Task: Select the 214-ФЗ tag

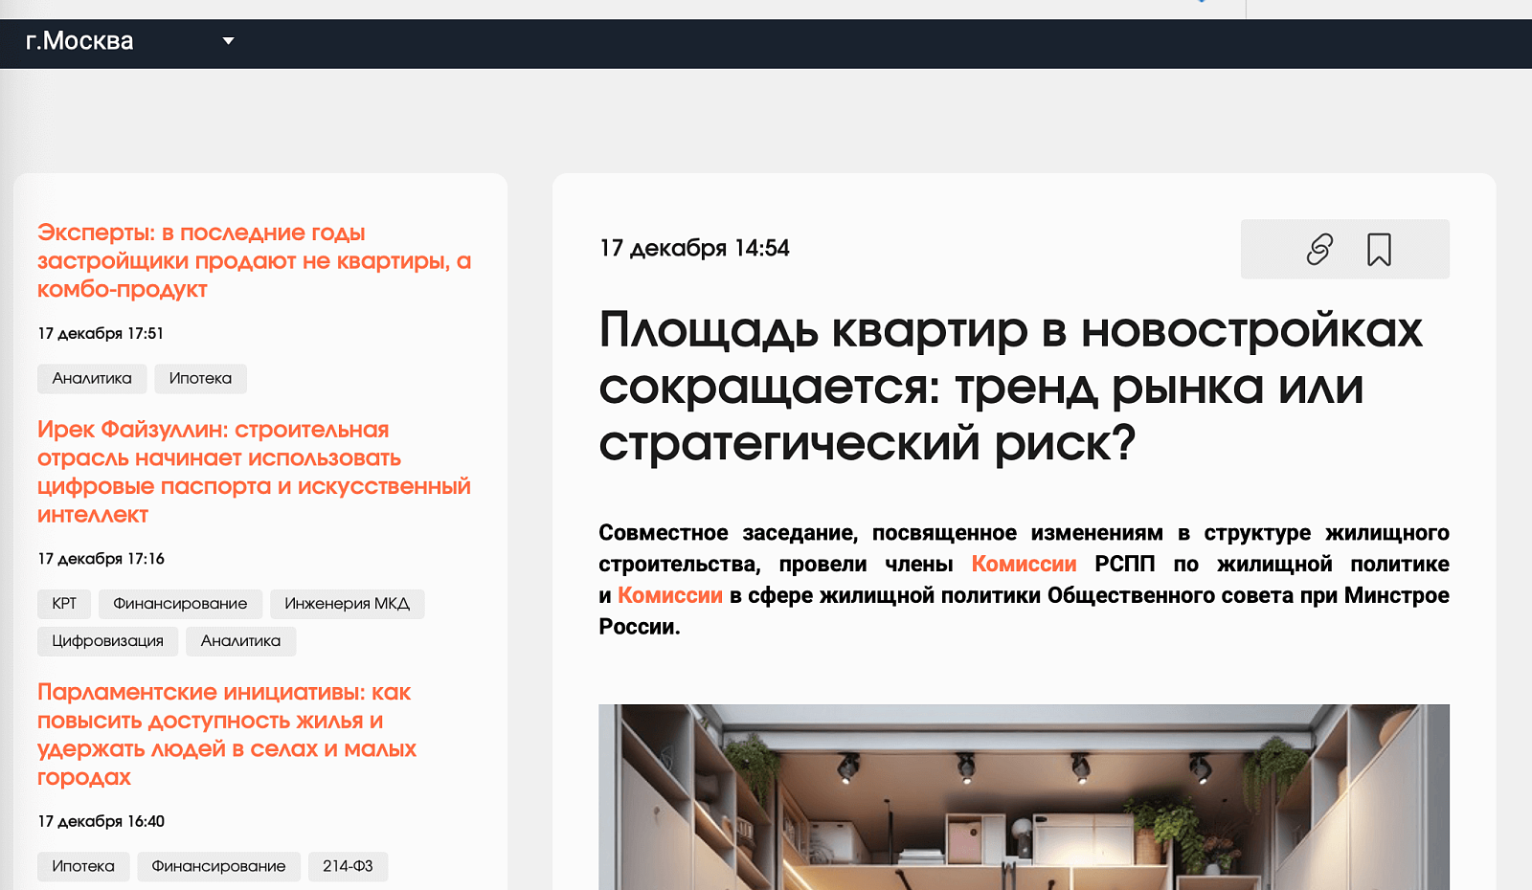Action: (x=348, y=867)
